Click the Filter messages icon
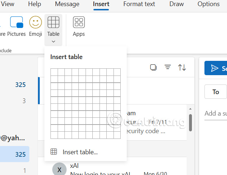Image resolution: width=227 pixels, height=175 pixels. pos(168,67)
